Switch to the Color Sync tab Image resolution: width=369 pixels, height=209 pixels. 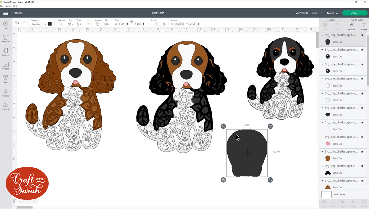358,20
